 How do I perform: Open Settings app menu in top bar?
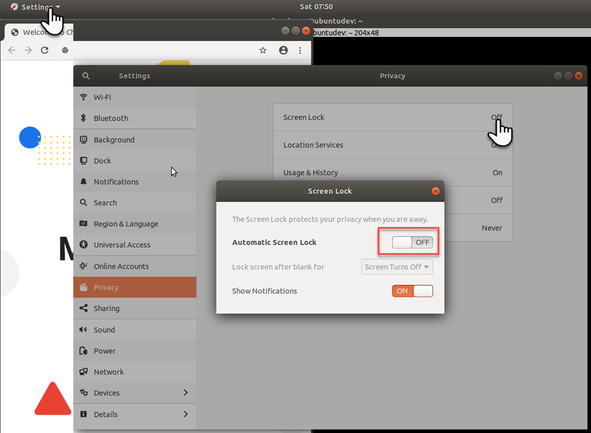tap(35, 7)
